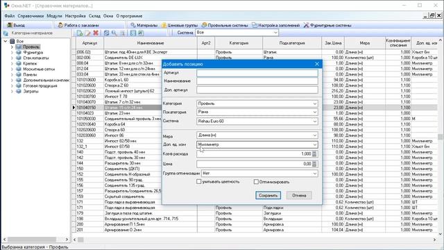Expand the Панели tree node
444x250 pixels.
point(12,74)
